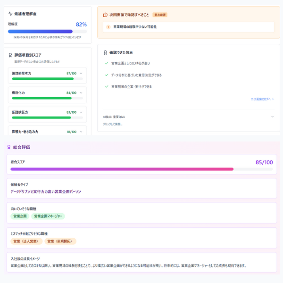This screenshot has width=283, height=283.
Task: Expand the 構造化力 score chevron
Action: (x=81, y=93)
